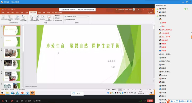
Task: Start the slide show from the beginning (从头开始)
Action: click(3, 18)
